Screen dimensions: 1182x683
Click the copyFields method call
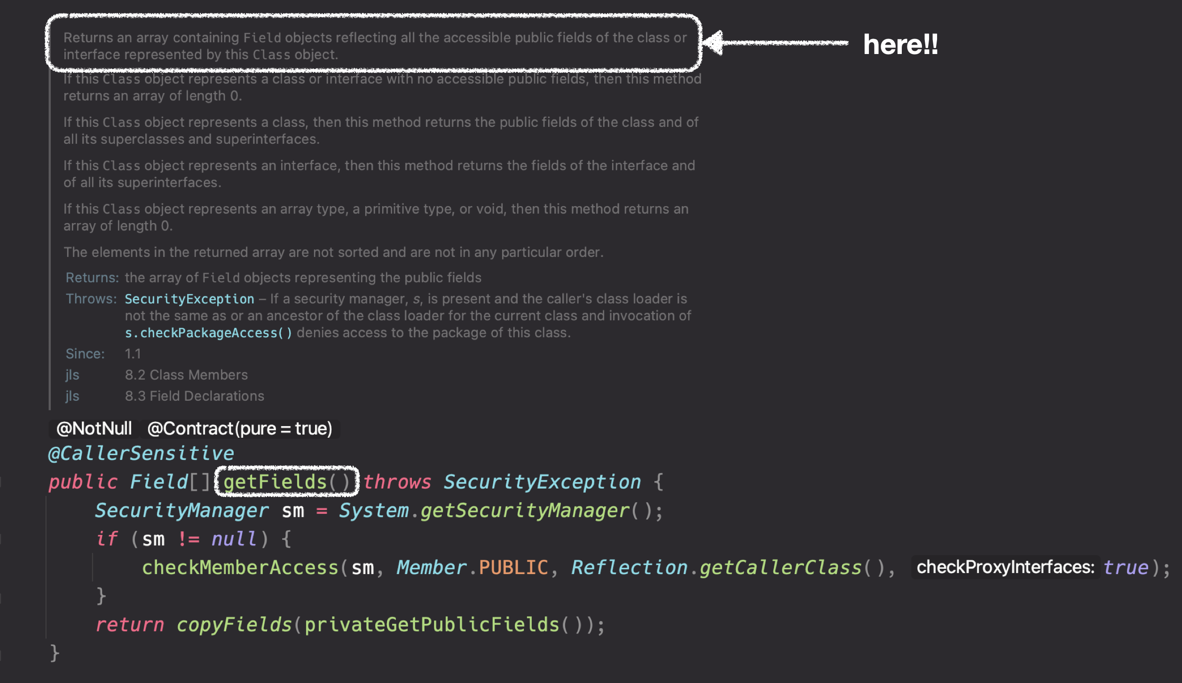234,625
